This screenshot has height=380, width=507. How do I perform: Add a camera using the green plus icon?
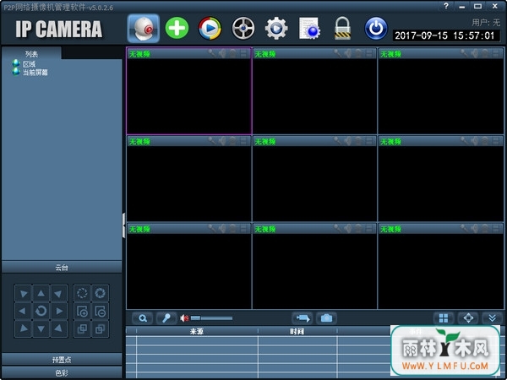coord(177,29)
